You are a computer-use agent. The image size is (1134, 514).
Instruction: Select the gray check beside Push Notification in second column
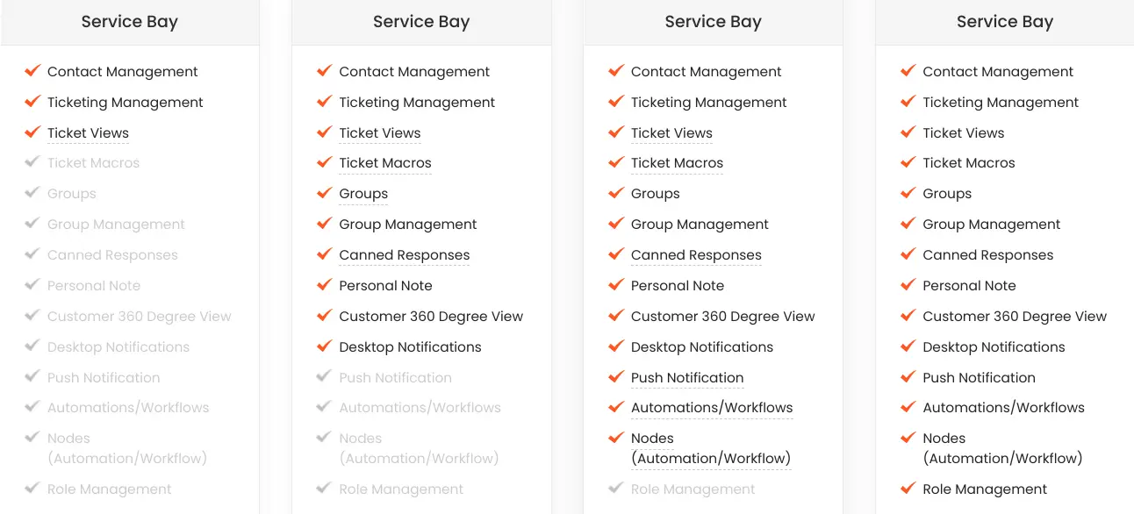click(x=324, y=377)
